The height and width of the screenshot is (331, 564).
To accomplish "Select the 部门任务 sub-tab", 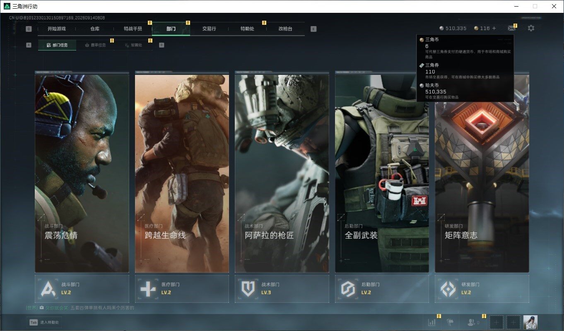I will [x=57, y=45].
